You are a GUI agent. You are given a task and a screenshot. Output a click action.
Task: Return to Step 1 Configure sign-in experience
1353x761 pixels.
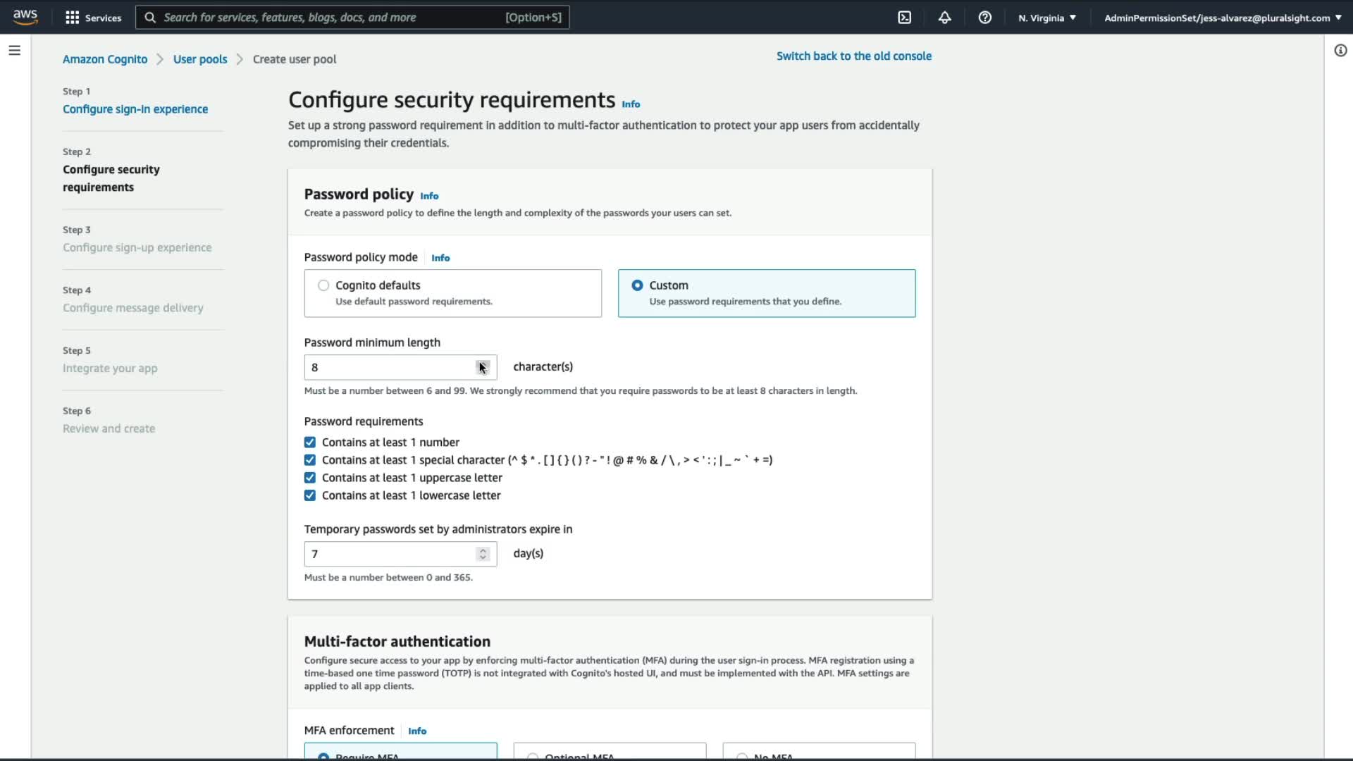(x=135, y=109)
